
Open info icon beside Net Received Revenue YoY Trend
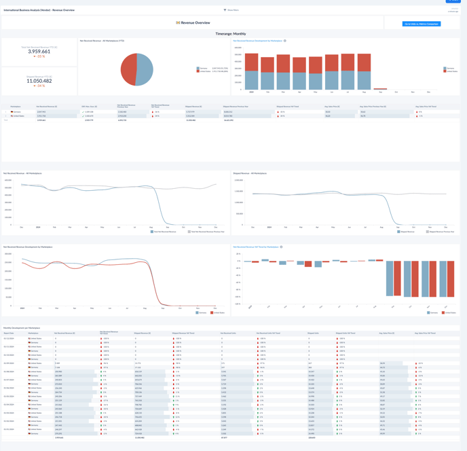(x=282, y=247)
